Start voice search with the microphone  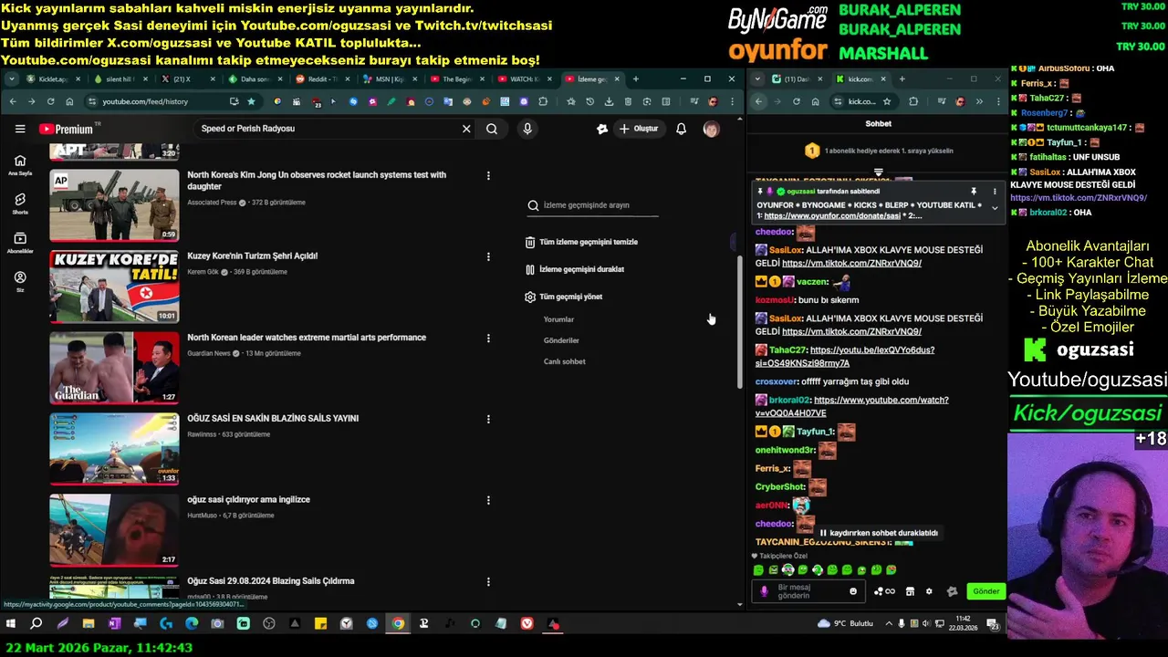527,129
